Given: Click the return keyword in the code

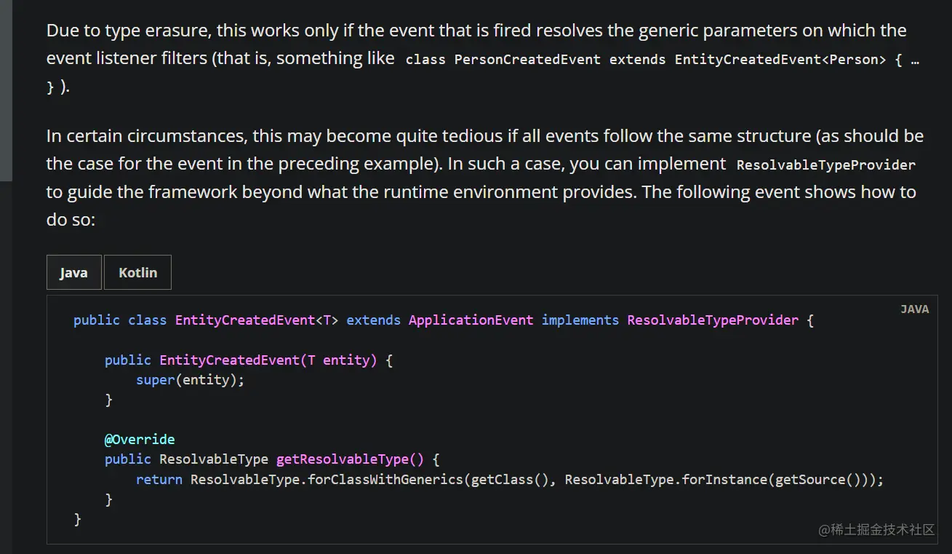Looking at the screenshot, I should coord(159,480).
